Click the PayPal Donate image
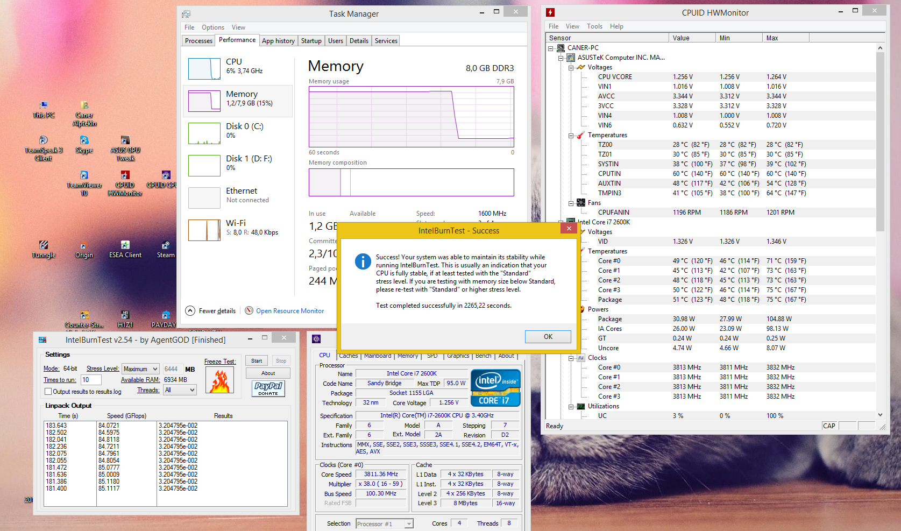Image resolution: width=901 pixels, height=531 pixels. (268, 388)
